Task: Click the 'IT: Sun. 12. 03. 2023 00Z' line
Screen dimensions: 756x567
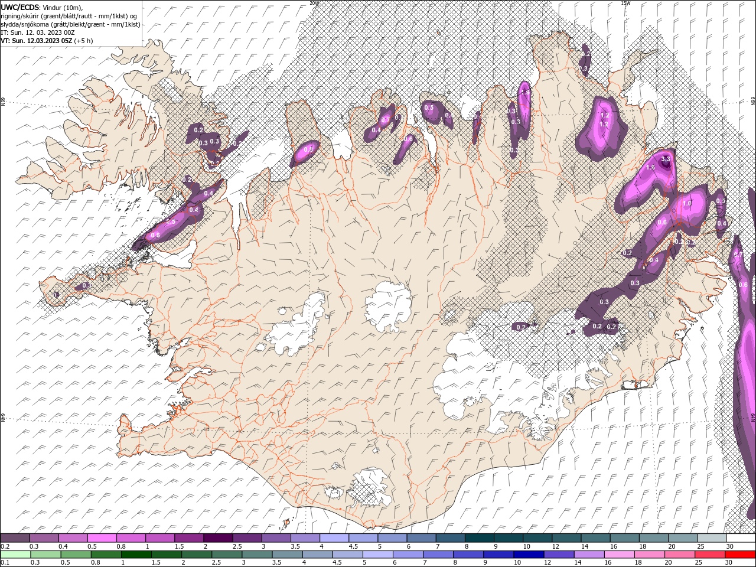Action: pyautogui.click(x=38, y=32)
